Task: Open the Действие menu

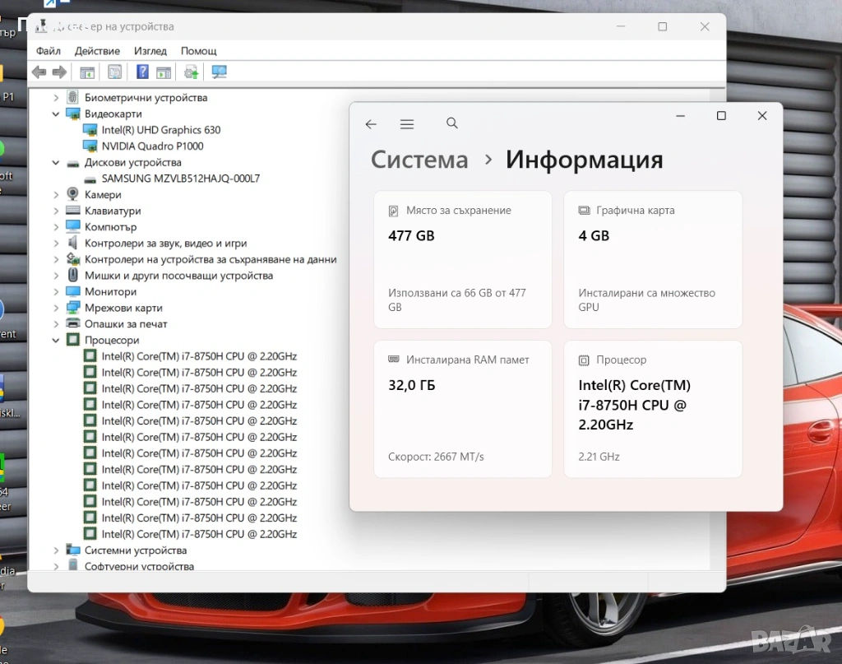Action: tap(97, 51)
